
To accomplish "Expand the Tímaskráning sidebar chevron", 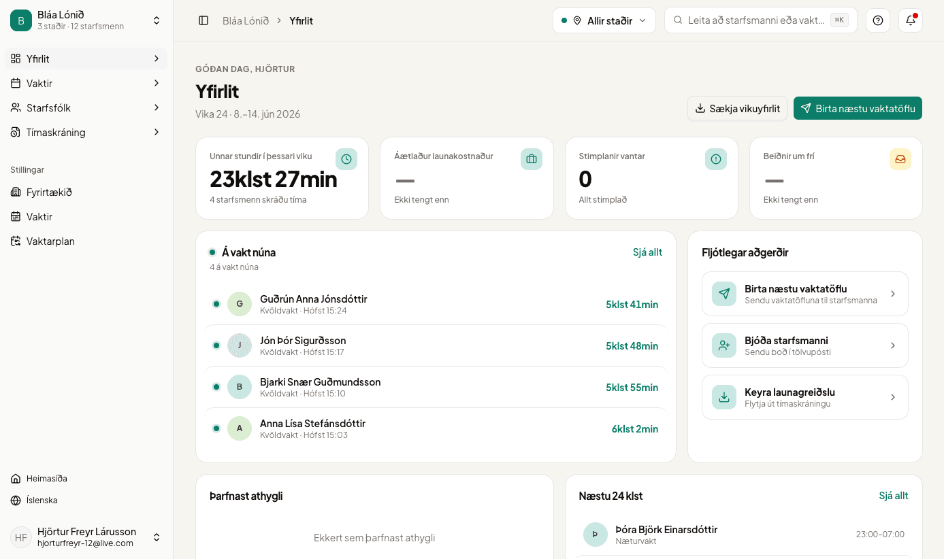I will [x=157, y=133].
